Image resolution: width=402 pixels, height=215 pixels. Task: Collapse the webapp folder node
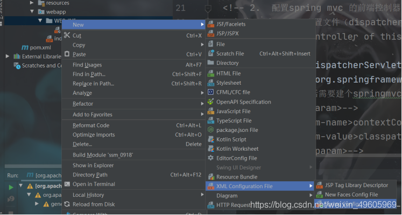[32, 11]
